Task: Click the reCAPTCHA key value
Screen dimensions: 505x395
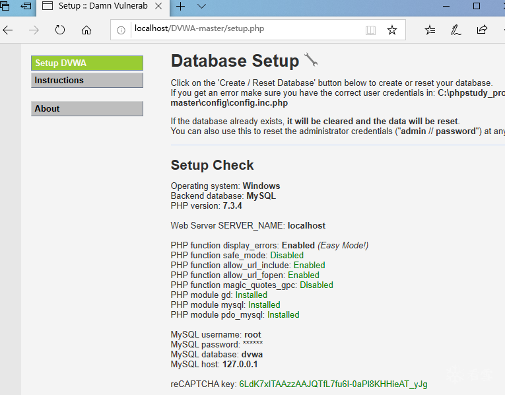Action: click(x=333, y=384)
